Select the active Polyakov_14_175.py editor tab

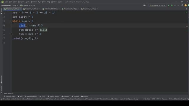12,9
